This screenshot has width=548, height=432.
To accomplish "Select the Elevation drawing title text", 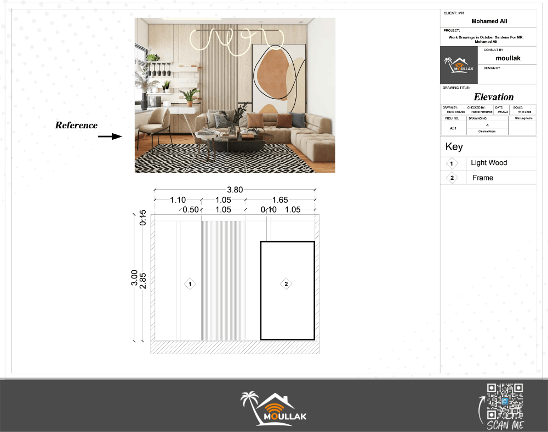I will [x=494, y=97].
